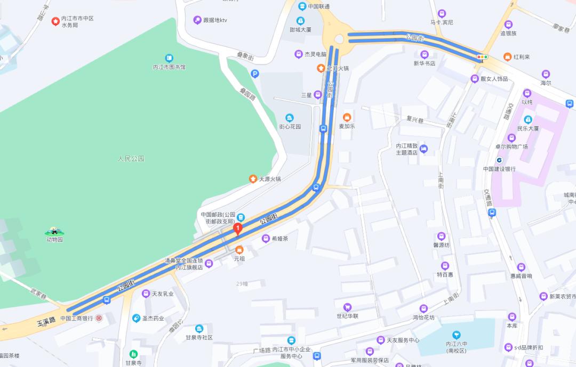The width and height of the screenshot is (576, 367).
Task: Click the 内江市市中区水务局 government marker
Action: click(x=55, y=22)
